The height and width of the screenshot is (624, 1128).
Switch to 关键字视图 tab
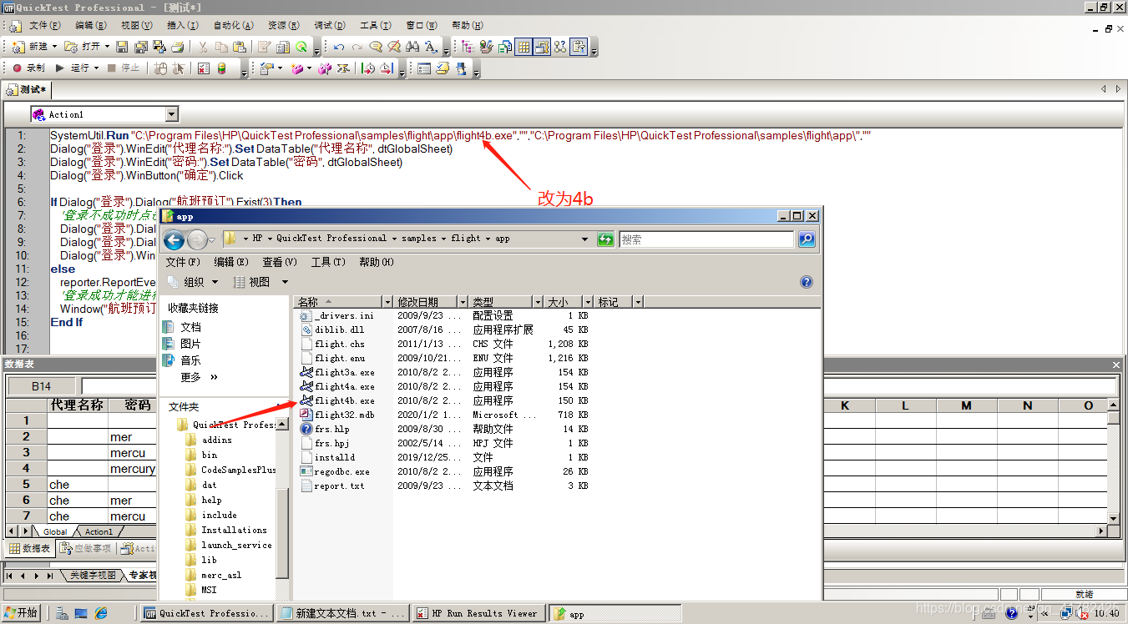coord(92,576)
